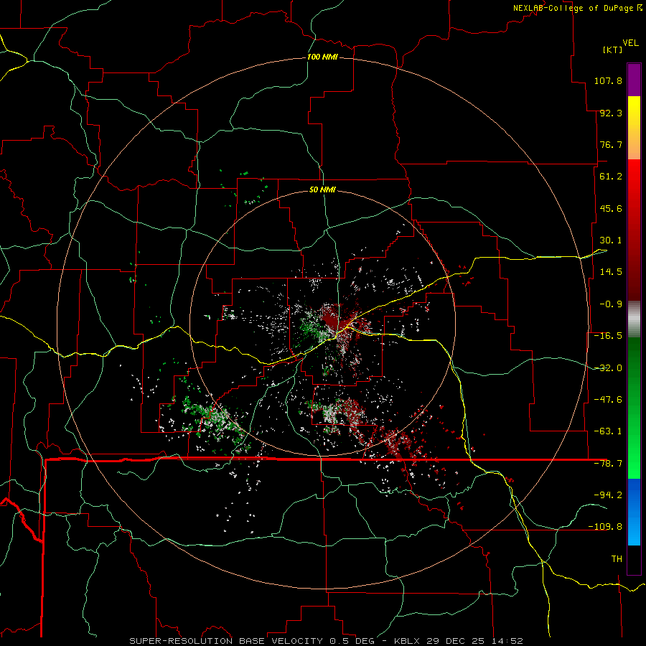Image resolution: width=646 pixels, height=646 pixels.
Task: Click the -94.2 velocity scale value
Action: click(608, 495)
